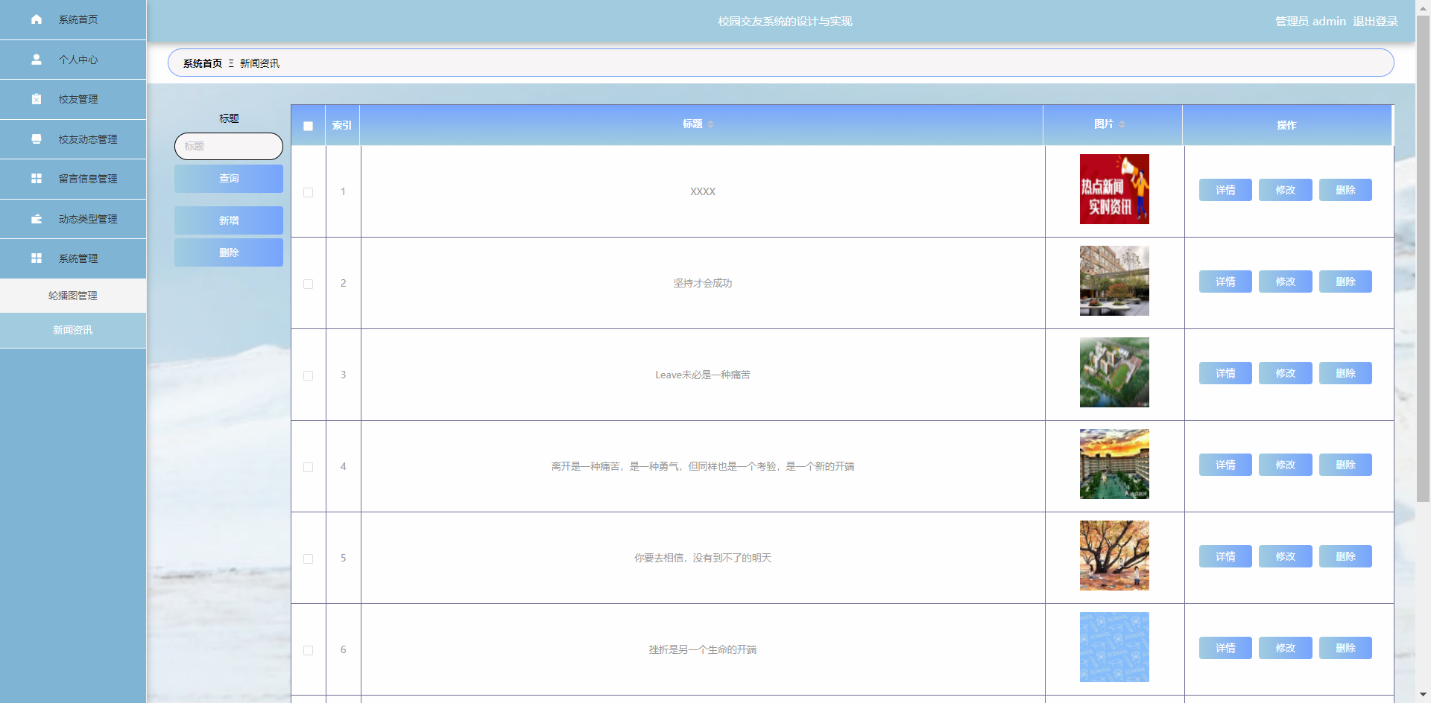This screenshot has height=703, width=1431.
Task: Click the 热点新闻 thumbnail in row 1
Action: 1114,189
